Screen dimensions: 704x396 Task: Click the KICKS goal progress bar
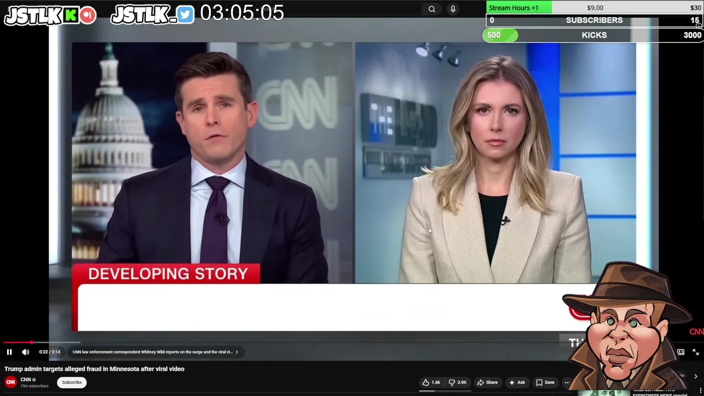593,35
